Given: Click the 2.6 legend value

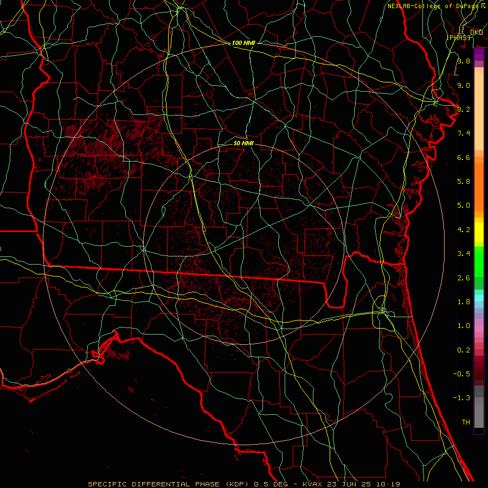Looking at the screenshot, I should pos(464,278).
